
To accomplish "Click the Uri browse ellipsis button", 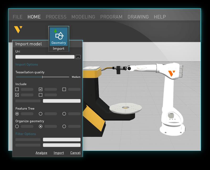I will 78,57.
